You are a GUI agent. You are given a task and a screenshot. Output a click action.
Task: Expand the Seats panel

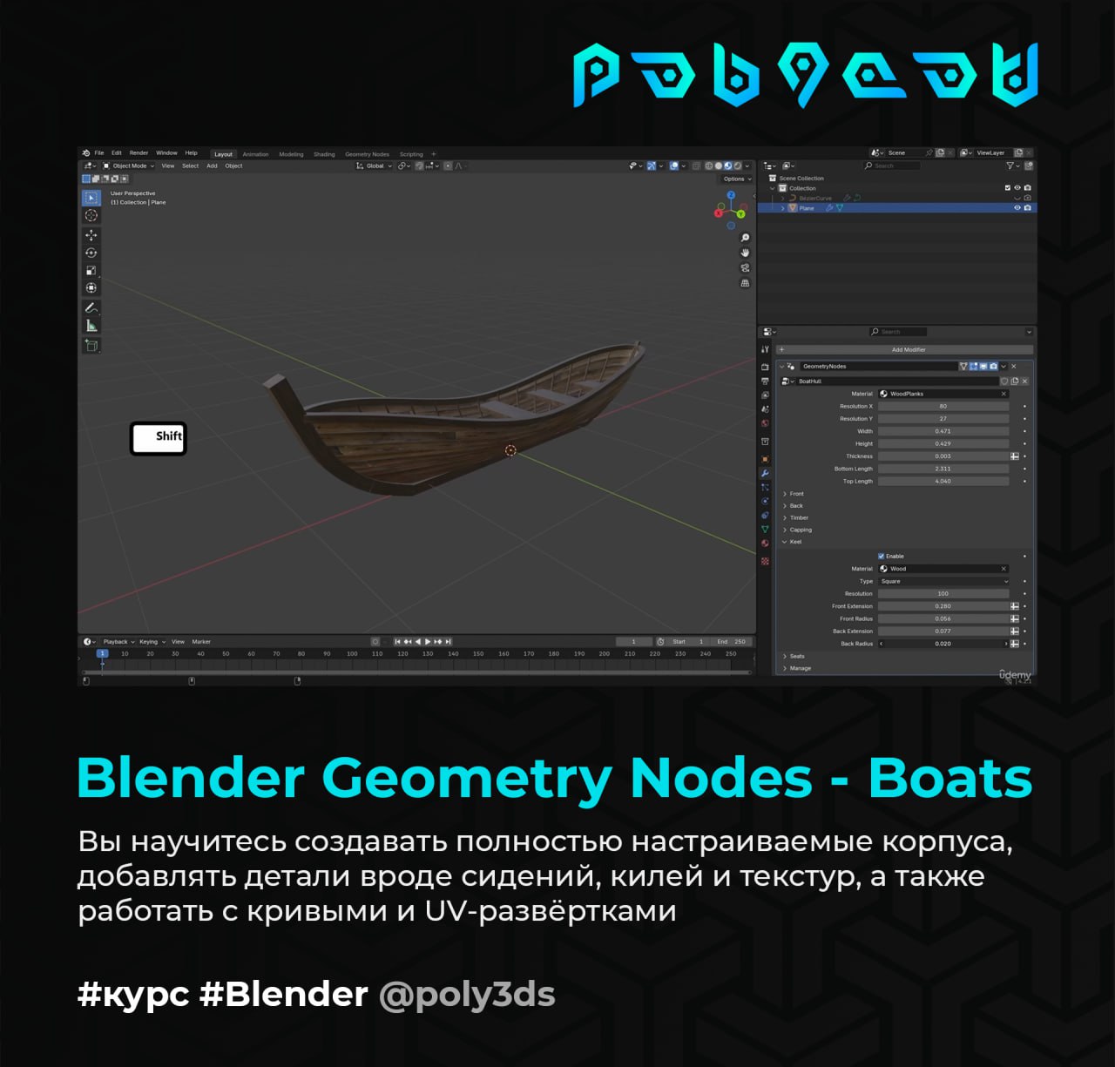click(x=794, y=656)
